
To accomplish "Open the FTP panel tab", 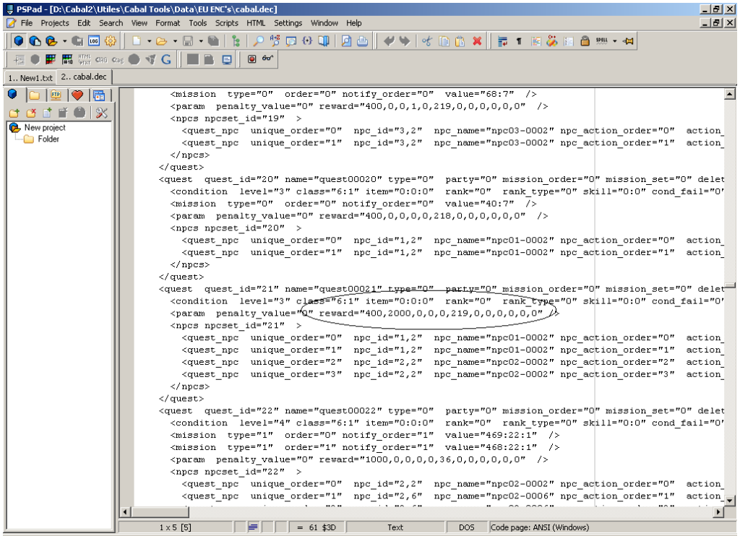I will (x=56, y=95).
